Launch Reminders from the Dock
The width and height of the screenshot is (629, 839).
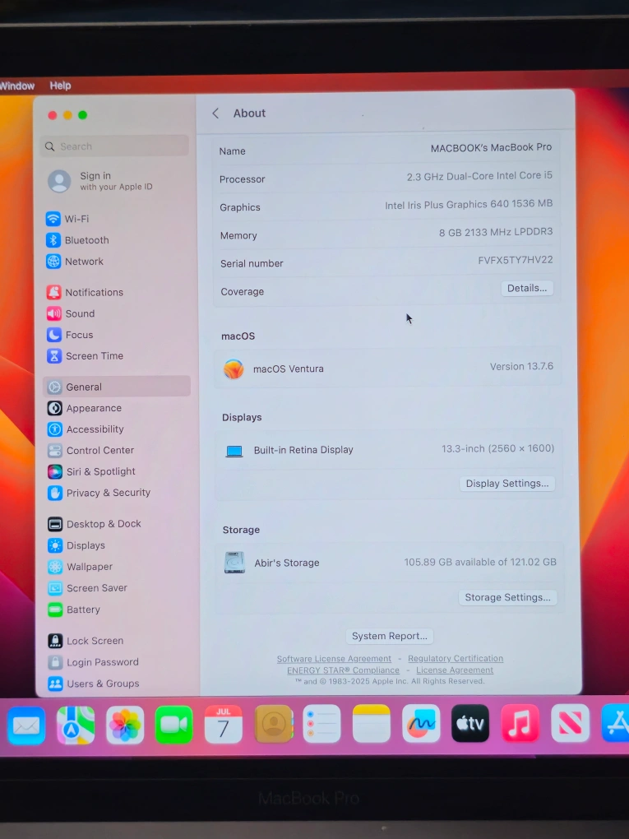[x=322, y=724]
